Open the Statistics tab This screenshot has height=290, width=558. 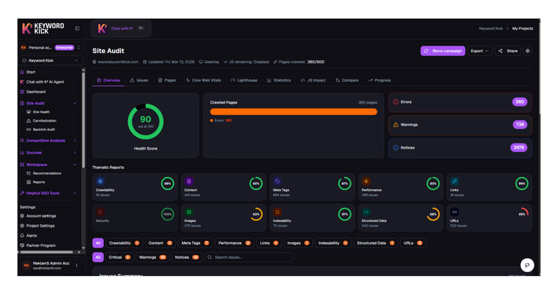pos(278,80)
